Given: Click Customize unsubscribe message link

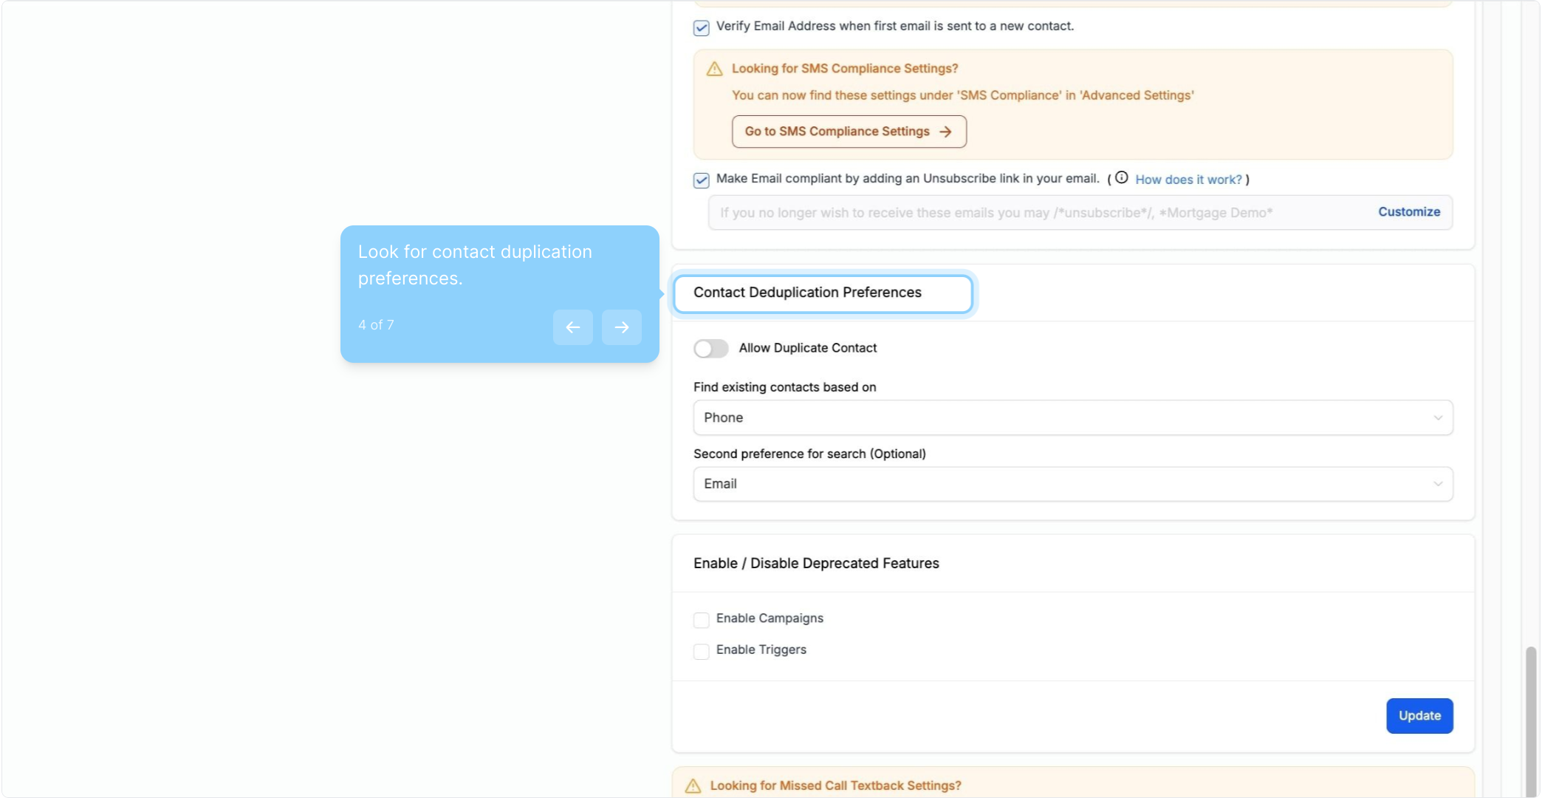Looking at the screenshot, I should tap(1408, 212).
